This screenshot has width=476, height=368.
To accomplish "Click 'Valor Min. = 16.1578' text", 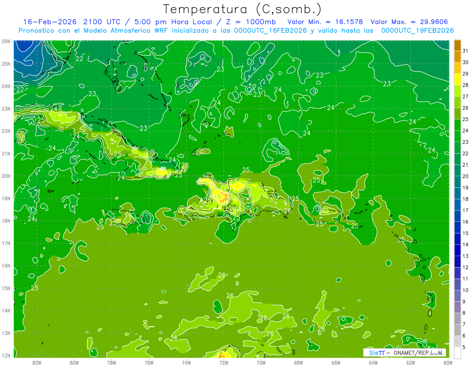I will point(325,21).
